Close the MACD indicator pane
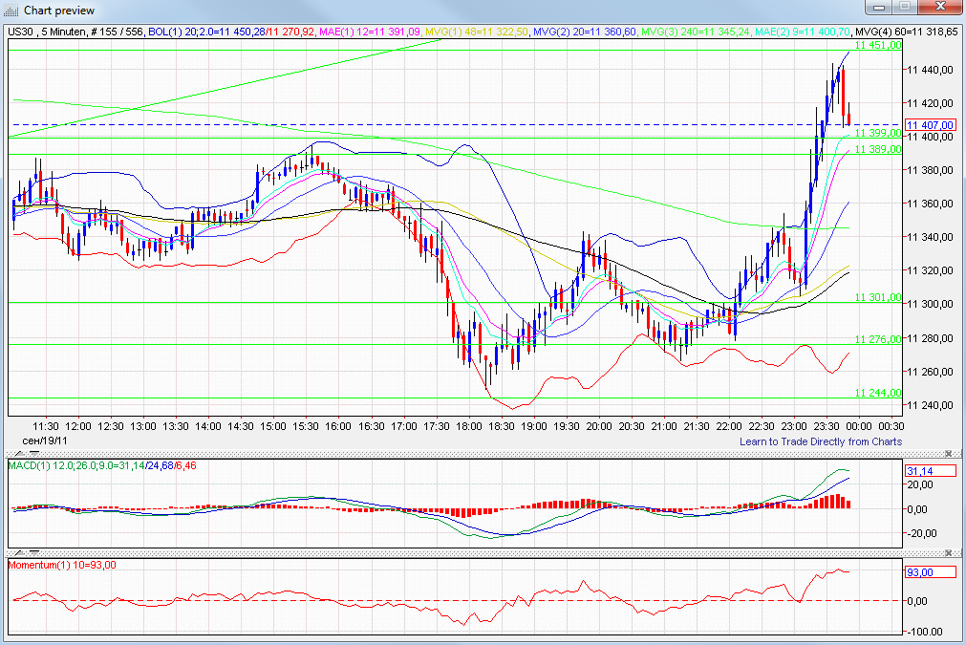966x645 pixels. (949, 453)
